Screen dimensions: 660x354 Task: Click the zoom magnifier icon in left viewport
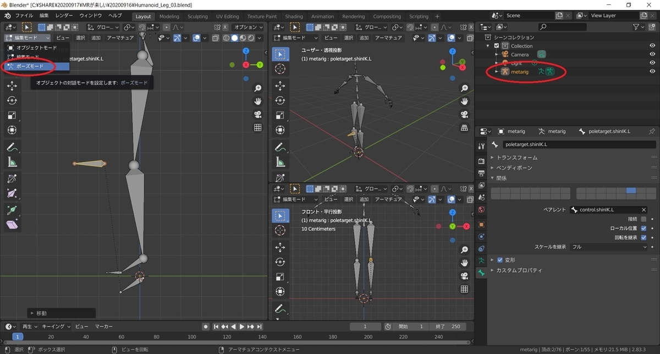coord(257,88)
